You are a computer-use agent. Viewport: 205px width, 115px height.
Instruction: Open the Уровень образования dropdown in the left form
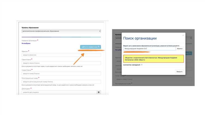pyautogui.click(x=61, y=31)
